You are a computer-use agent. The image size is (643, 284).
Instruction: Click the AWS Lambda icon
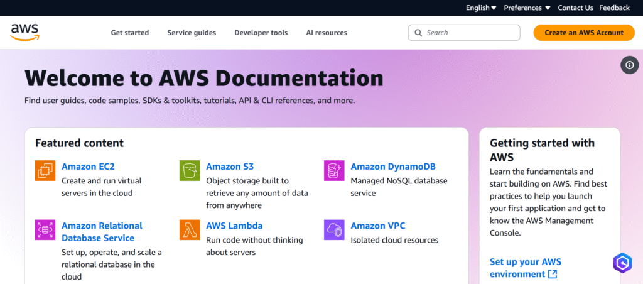[x=190, y=230]
